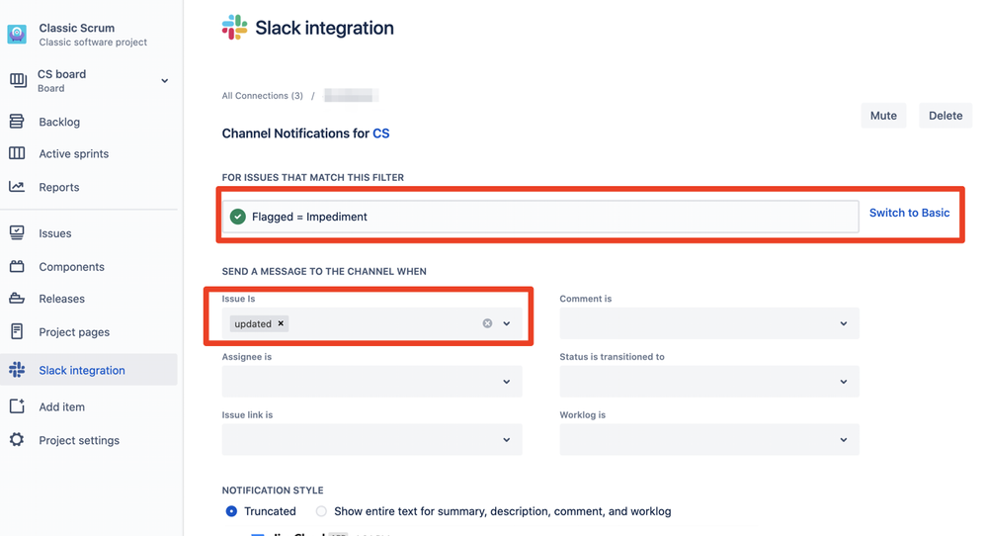Click the 'updated' tag label
The image size is (987, 536).
[253, 323]
